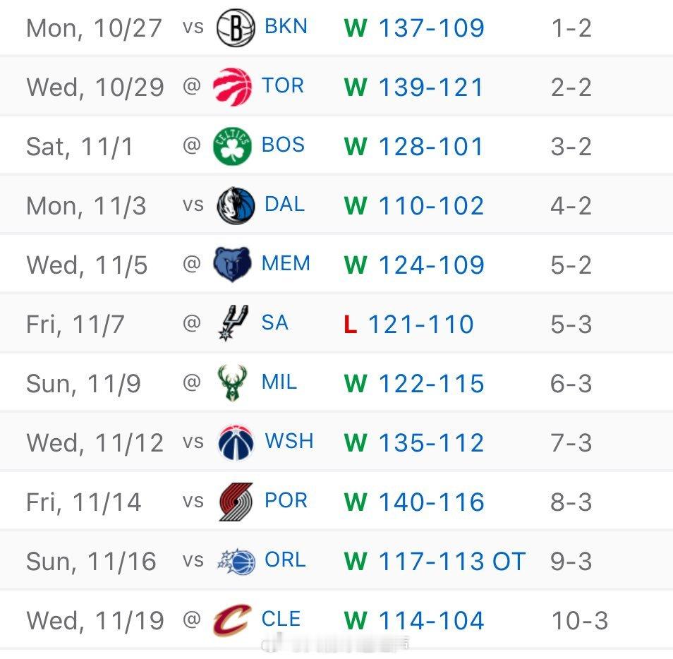Click the Portland Trail Blazers logo
673x659 pixels.
tap(236, 502)
